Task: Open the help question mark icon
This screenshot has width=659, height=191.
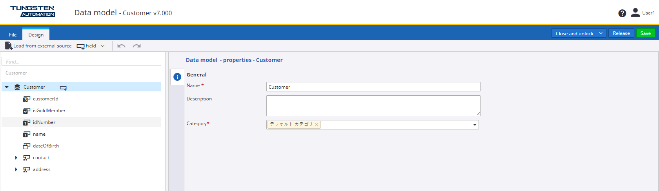Action: click(622, 13)
